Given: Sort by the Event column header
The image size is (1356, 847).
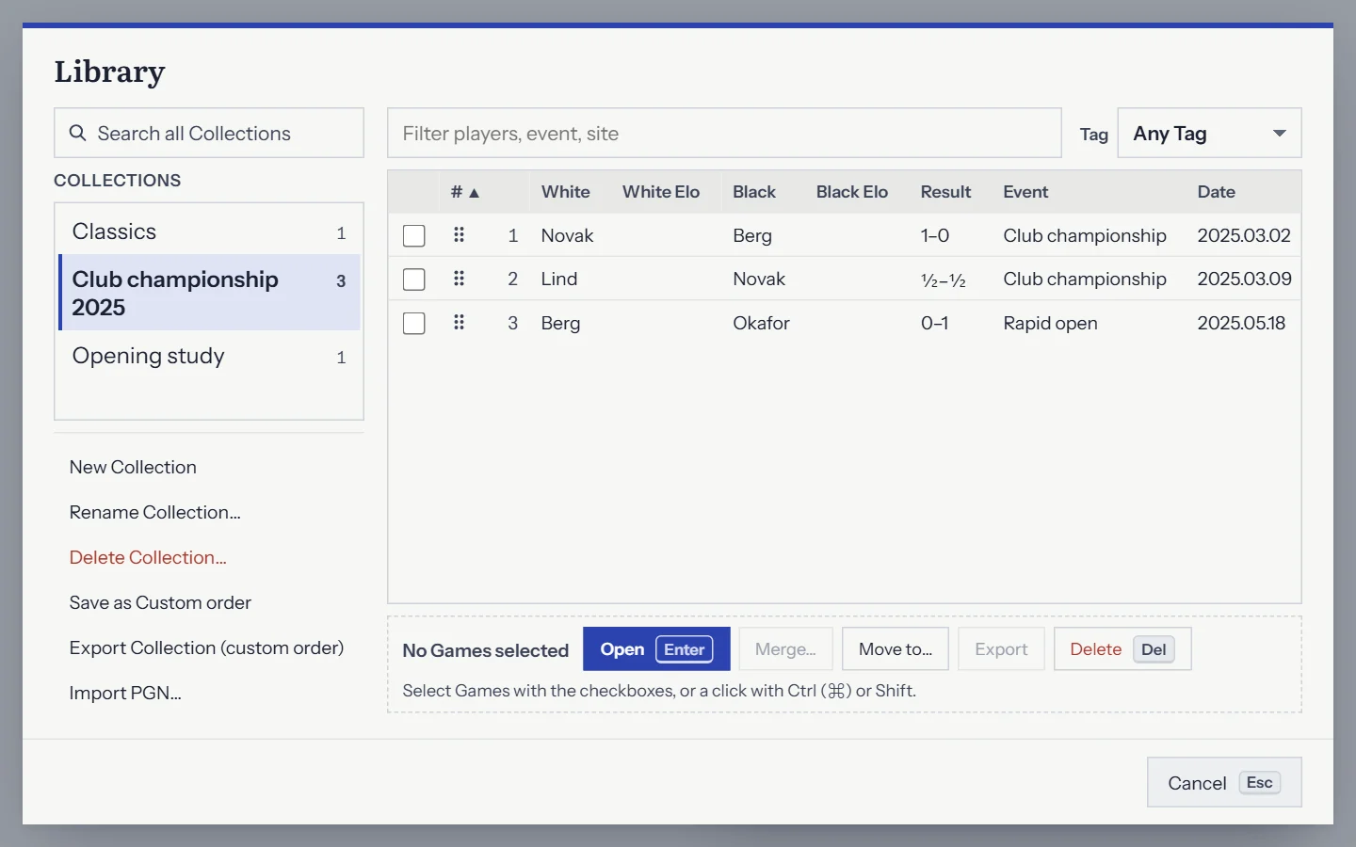Looking at the screenshot, I should click(1025, 192).
